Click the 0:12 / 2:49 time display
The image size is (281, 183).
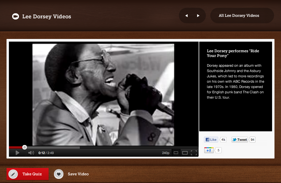(x=46, y=153)
